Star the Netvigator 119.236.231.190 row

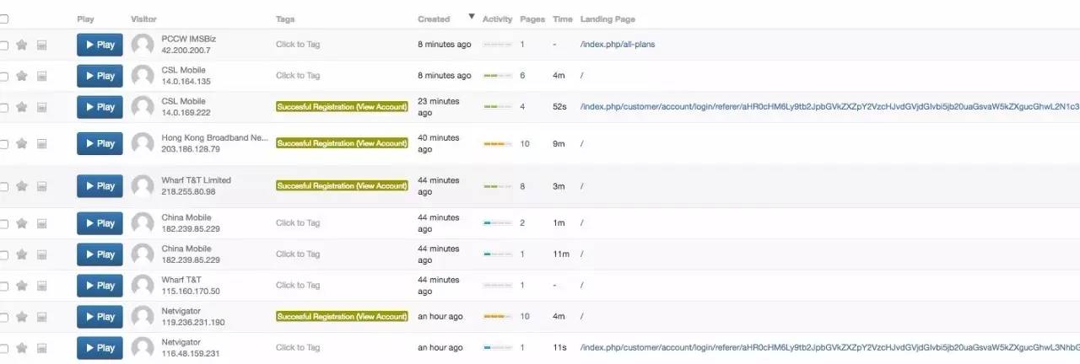pos(22,317)
